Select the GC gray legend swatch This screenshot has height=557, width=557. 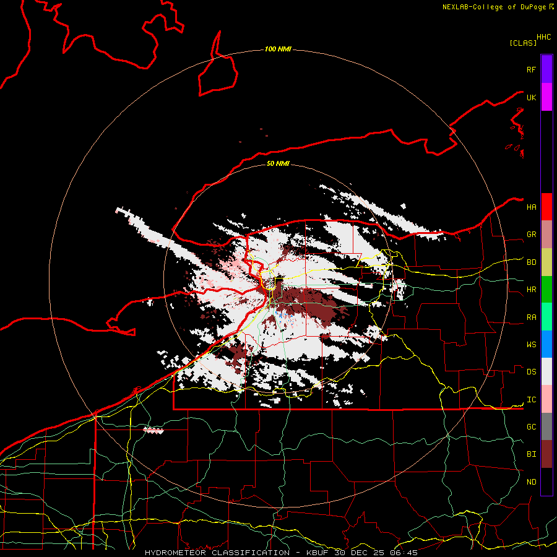coord(546,426)
